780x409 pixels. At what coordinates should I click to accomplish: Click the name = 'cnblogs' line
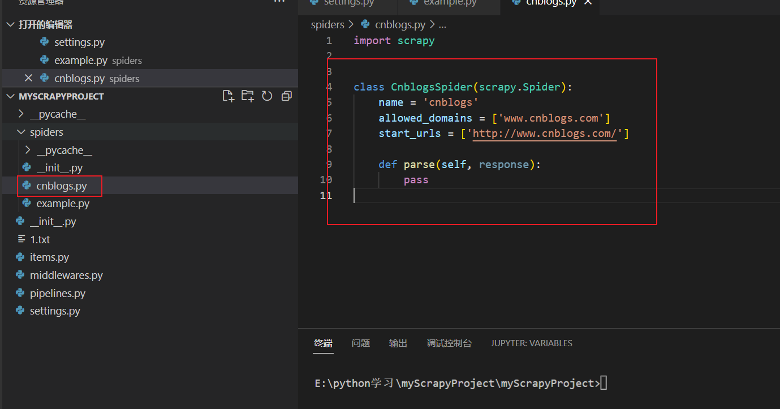(x=429, y=102)
